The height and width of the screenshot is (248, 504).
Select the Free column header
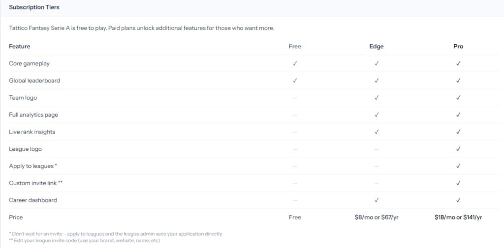(295, 47)
